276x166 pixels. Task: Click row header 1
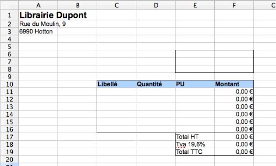click(9, 15)
